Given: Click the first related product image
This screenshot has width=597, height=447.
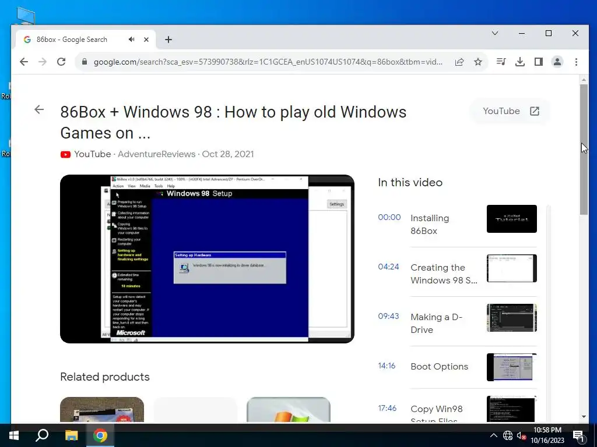Looking at the screenshot, I should pyautogui.click(x=102, y=409).
